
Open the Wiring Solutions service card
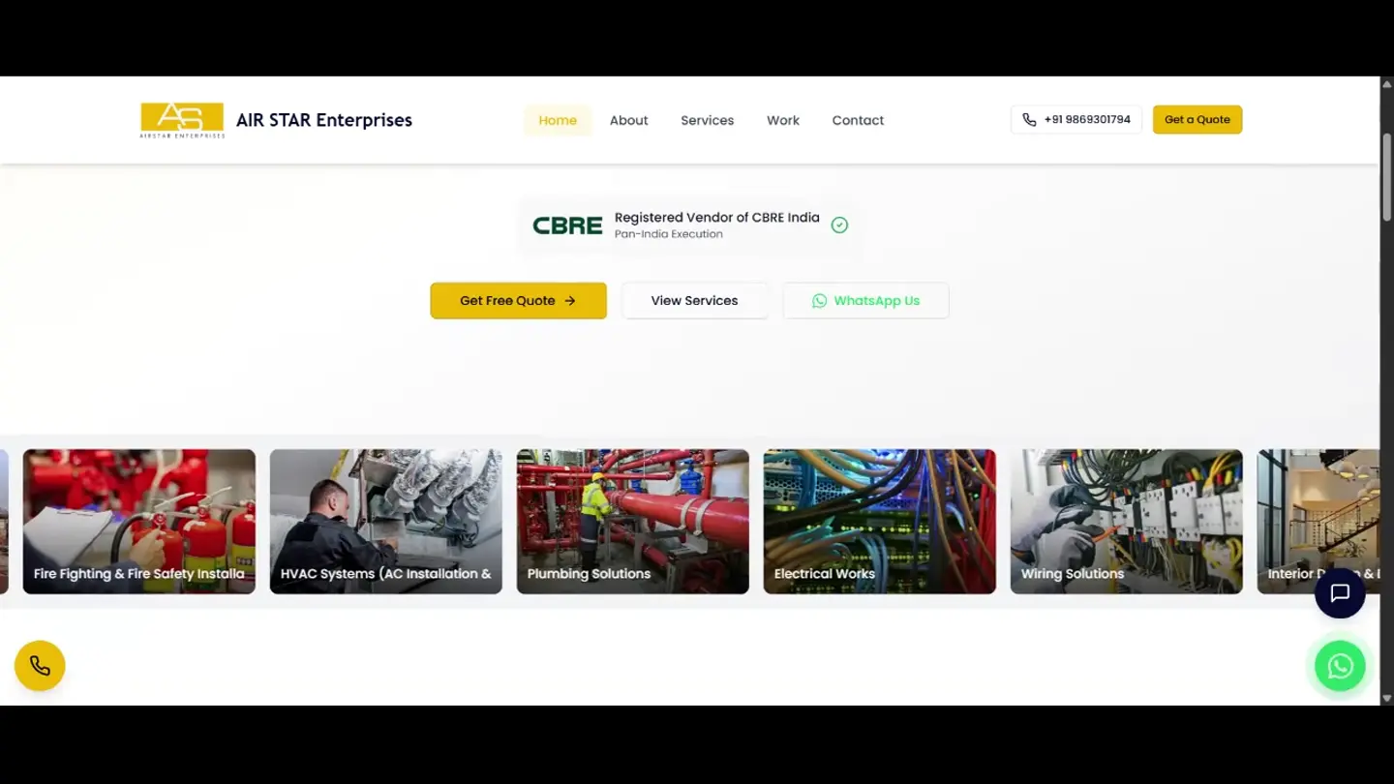point(1127,522)
